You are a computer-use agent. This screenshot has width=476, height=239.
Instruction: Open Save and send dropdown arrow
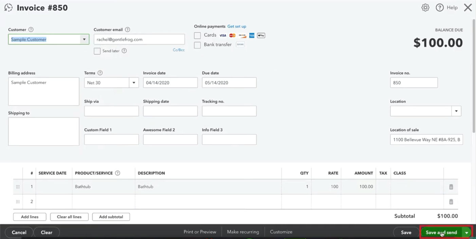pos(467,233)
